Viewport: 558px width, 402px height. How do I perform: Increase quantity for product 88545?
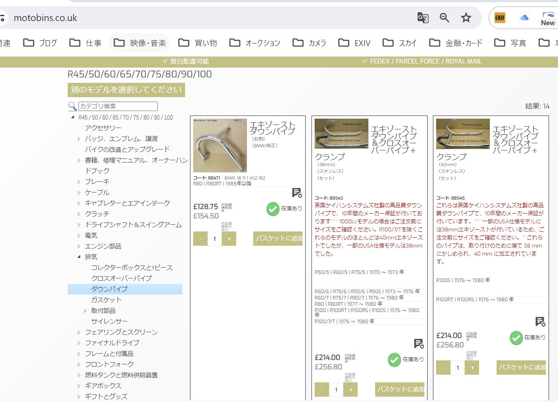472,368
